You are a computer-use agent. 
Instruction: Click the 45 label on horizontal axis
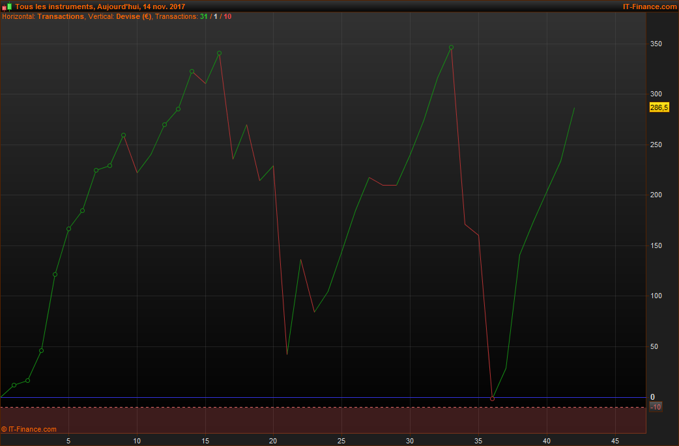(x=615, y=441)
